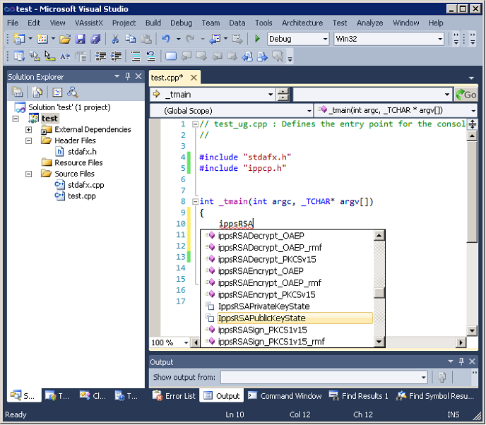Click the Open File folder icon
The height and width of the screenshot is (425, 486).
pyautogui.click(x=64, y=39)
